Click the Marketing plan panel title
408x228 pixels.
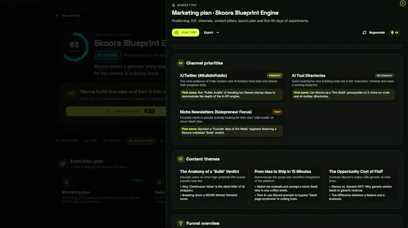(225, 13)
